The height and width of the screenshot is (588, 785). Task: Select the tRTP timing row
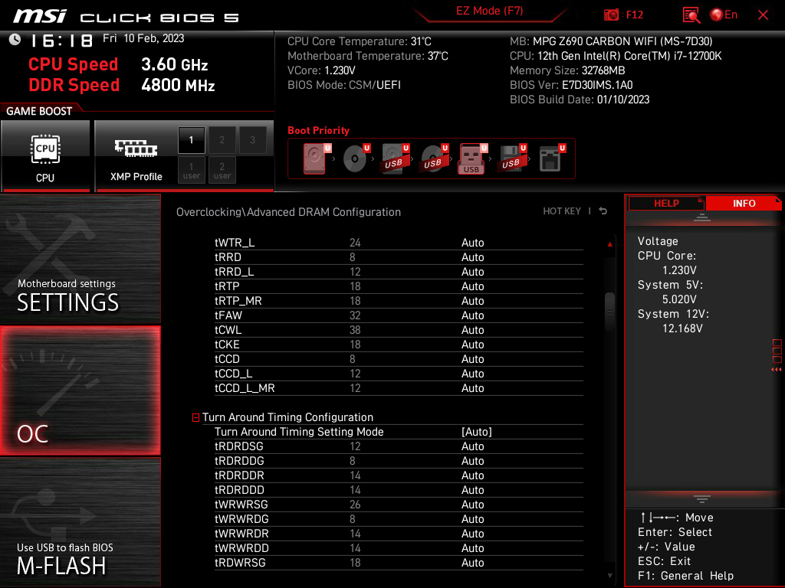click(399, 286)
